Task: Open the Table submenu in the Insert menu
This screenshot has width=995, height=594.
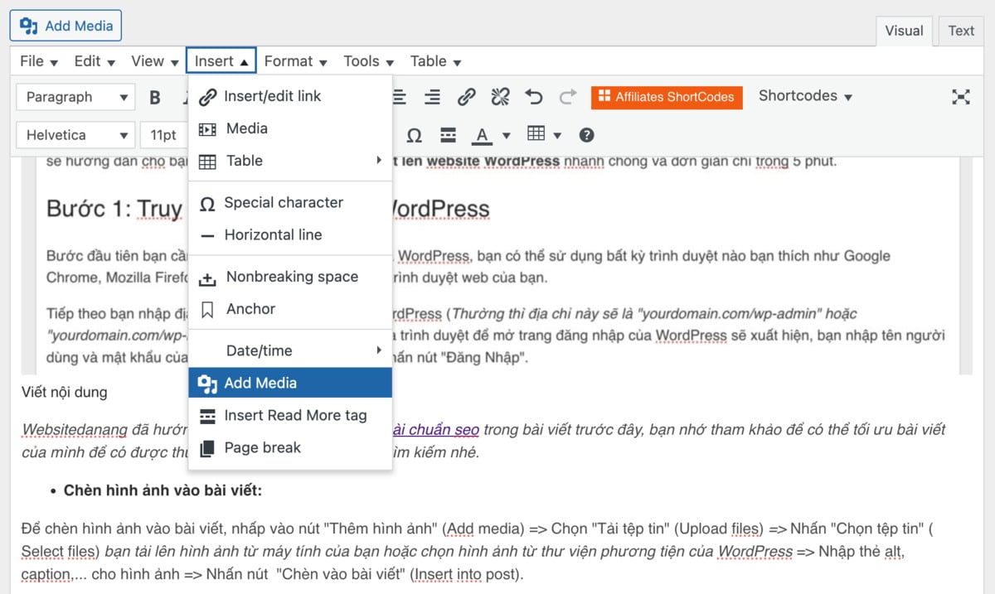Action: [x=290, y=161]
